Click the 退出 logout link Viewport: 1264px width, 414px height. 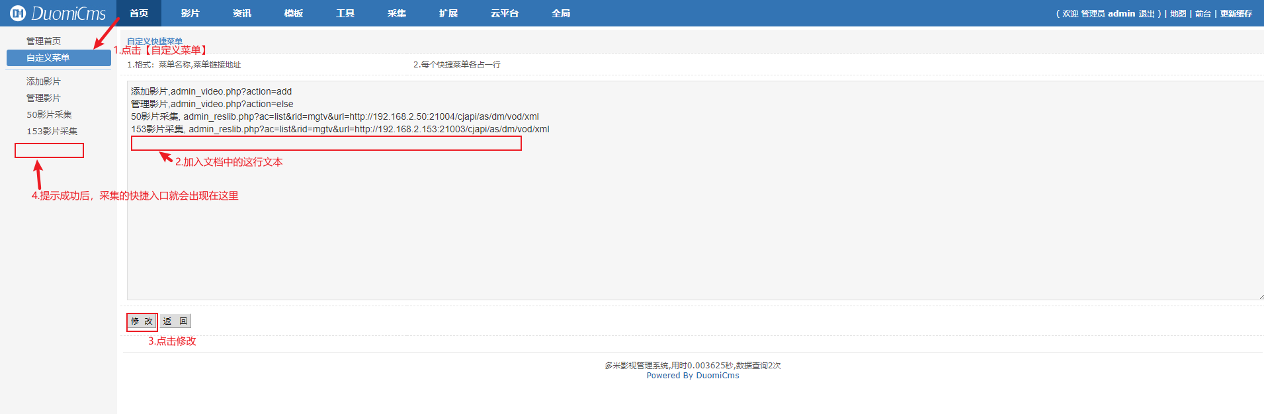(x=1146, y=14)
